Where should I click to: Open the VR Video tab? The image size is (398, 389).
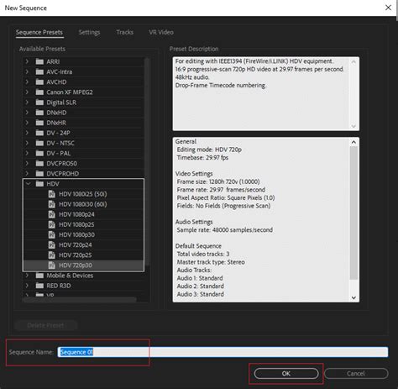coord(161,32)
